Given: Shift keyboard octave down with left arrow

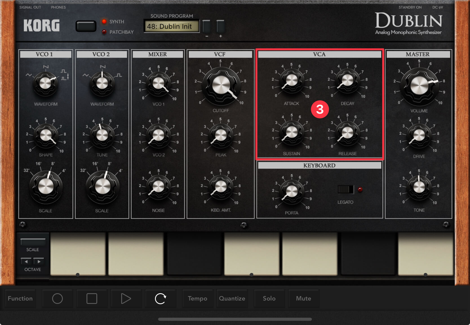Looking at the screenshot, I should coord(26,261).
